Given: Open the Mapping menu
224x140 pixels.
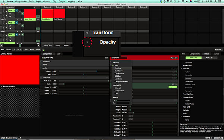Looking at the screenshot, I should pos(71,1).
